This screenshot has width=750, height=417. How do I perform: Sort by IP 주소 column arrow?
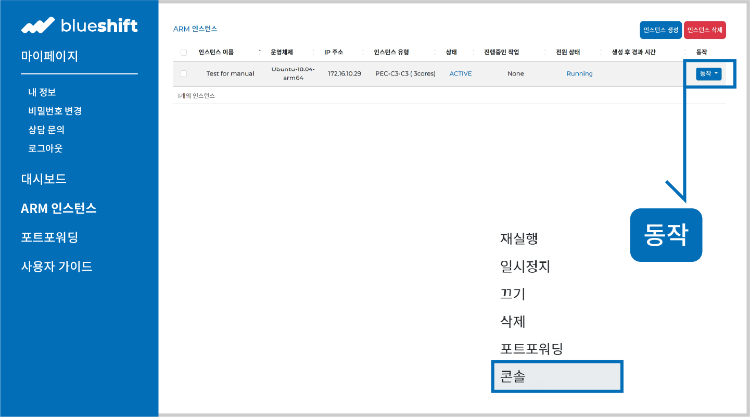click(x=363, y=52)
